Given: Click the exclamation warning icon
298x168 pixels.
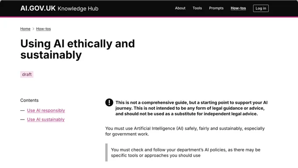Looking at the screenshot, I should 109,103.
